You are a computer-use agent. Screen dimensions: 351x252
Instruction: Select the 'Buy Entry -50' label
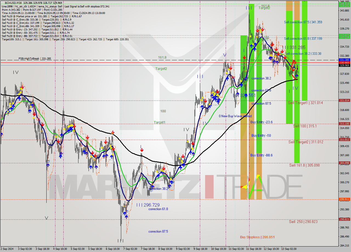point(261,136)
